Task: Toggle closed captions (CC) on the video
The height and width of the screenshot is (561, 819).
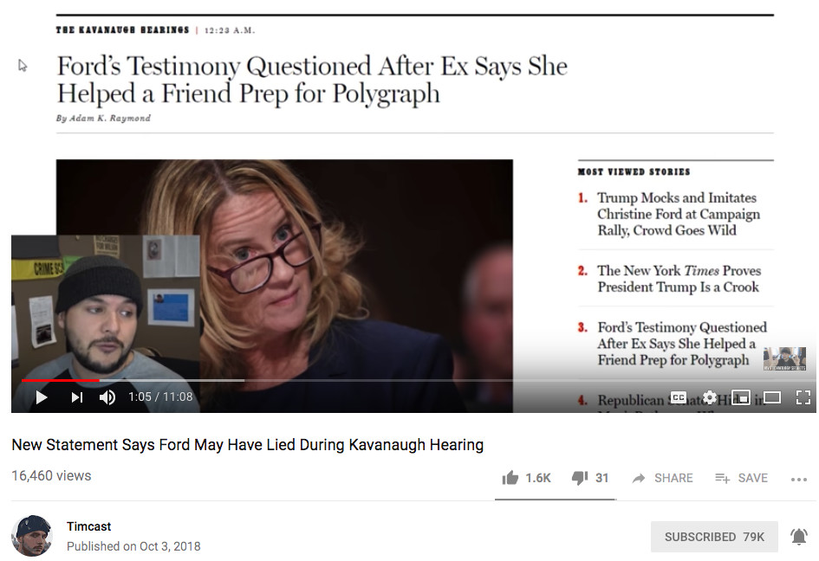Action: [679, 397]
